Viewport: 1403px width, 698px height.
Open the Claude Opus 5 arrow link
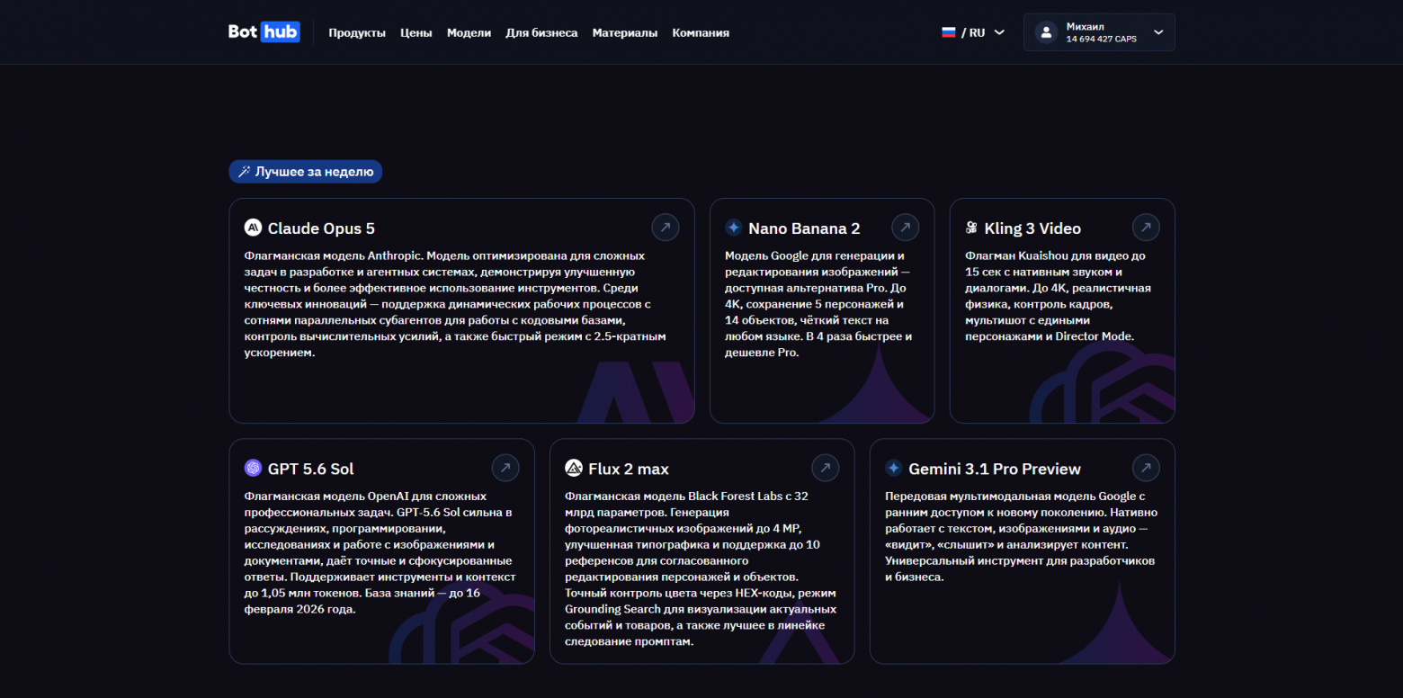tap(666, 228)
